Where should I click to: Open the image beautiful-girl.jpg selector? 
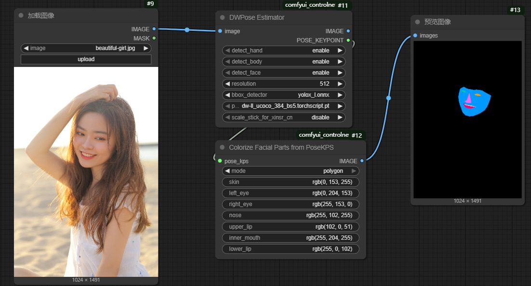[x=86, y=48]
